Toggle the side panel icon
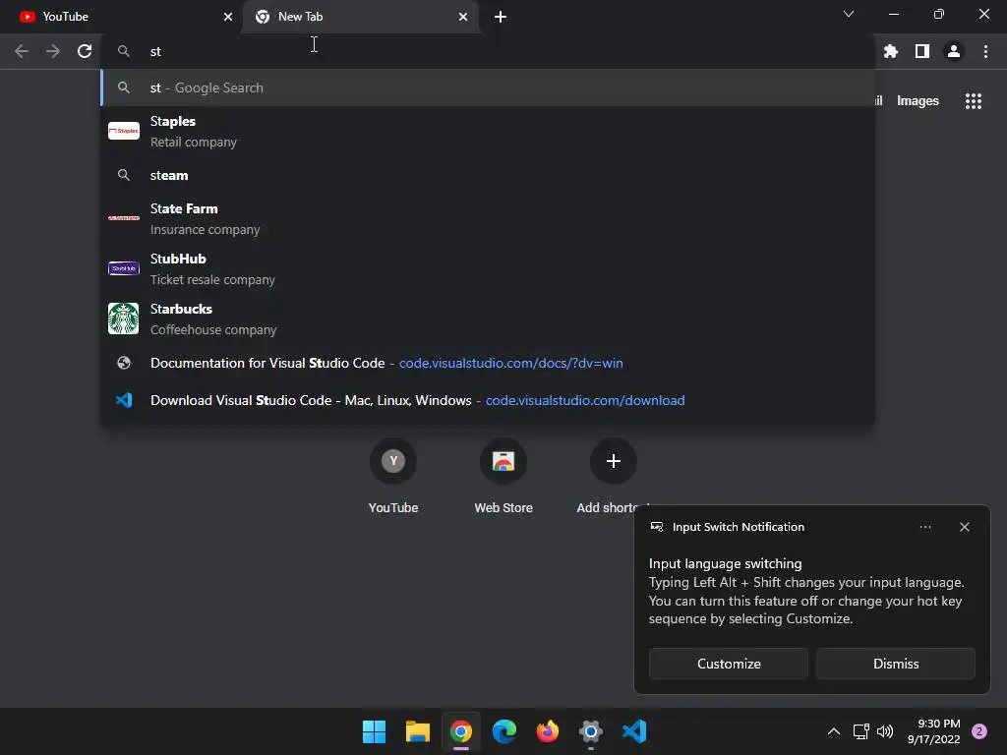The height and width of the screenshot is (755, 1007). pyautogui.click(x=922, y=51)
